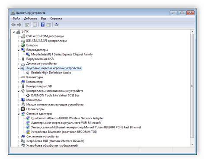This screenshot has width=205, height=163.
Task: Minimize the Диспетчер устройств window
Action: tap(173, 13)
